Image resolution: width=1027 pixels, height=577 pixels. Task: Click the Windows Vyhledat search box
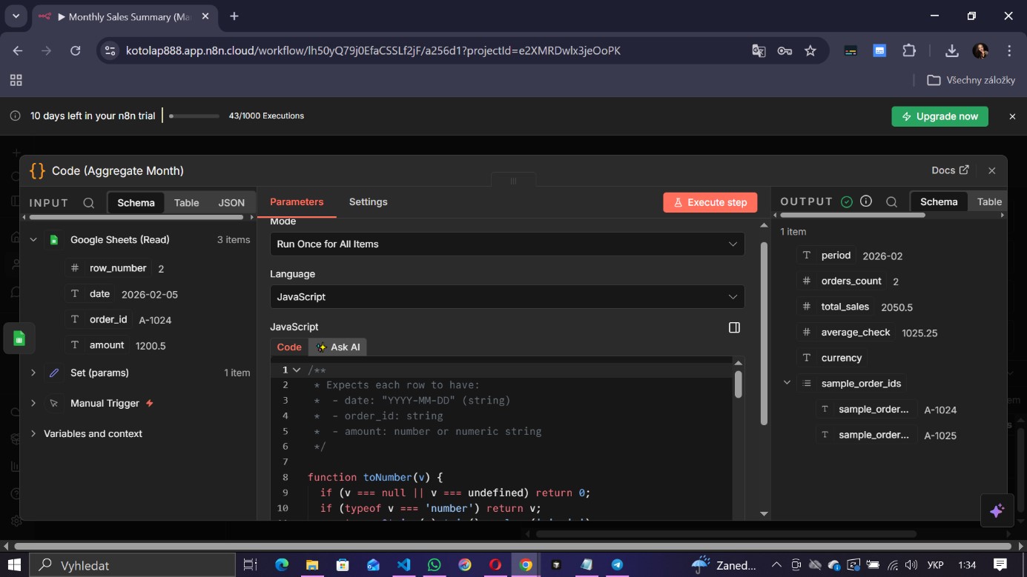coord(133,565)
